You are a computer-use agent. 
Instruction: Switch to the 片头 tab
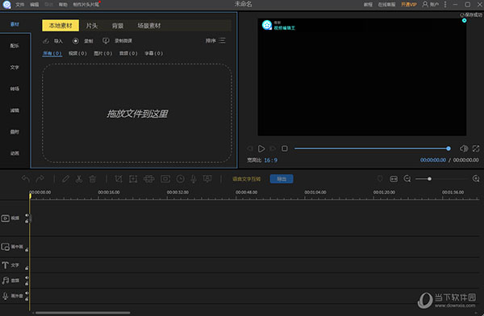92,26
